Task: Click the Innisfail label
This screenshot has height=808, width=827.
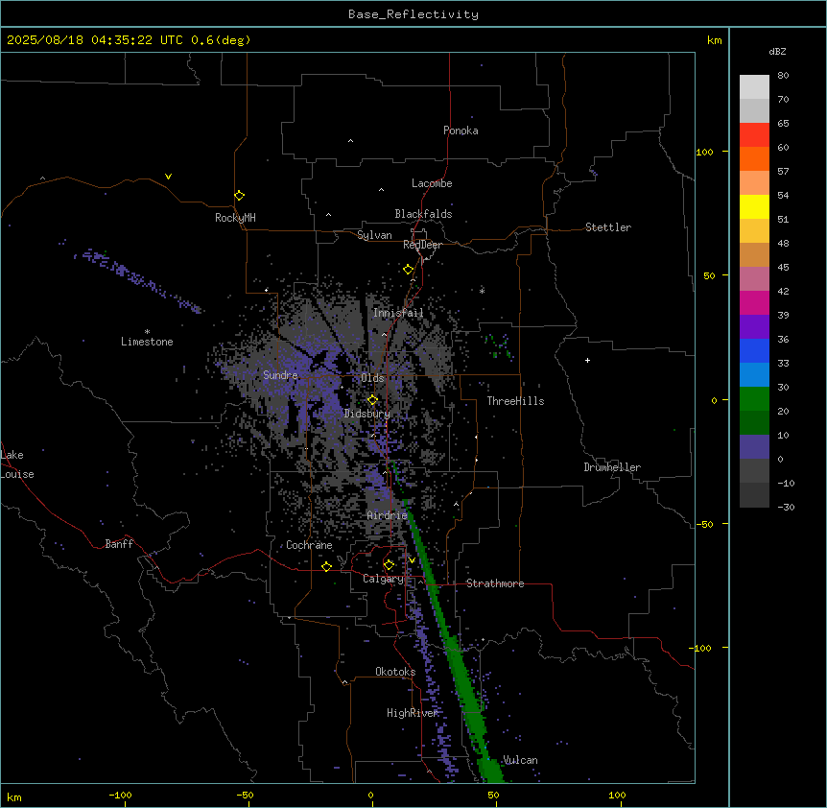Action: point(398,313)
